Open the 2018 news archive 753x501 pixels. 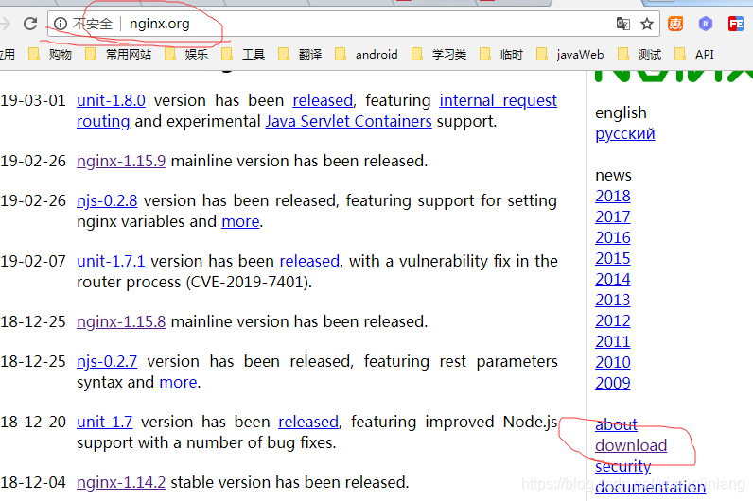613,196
